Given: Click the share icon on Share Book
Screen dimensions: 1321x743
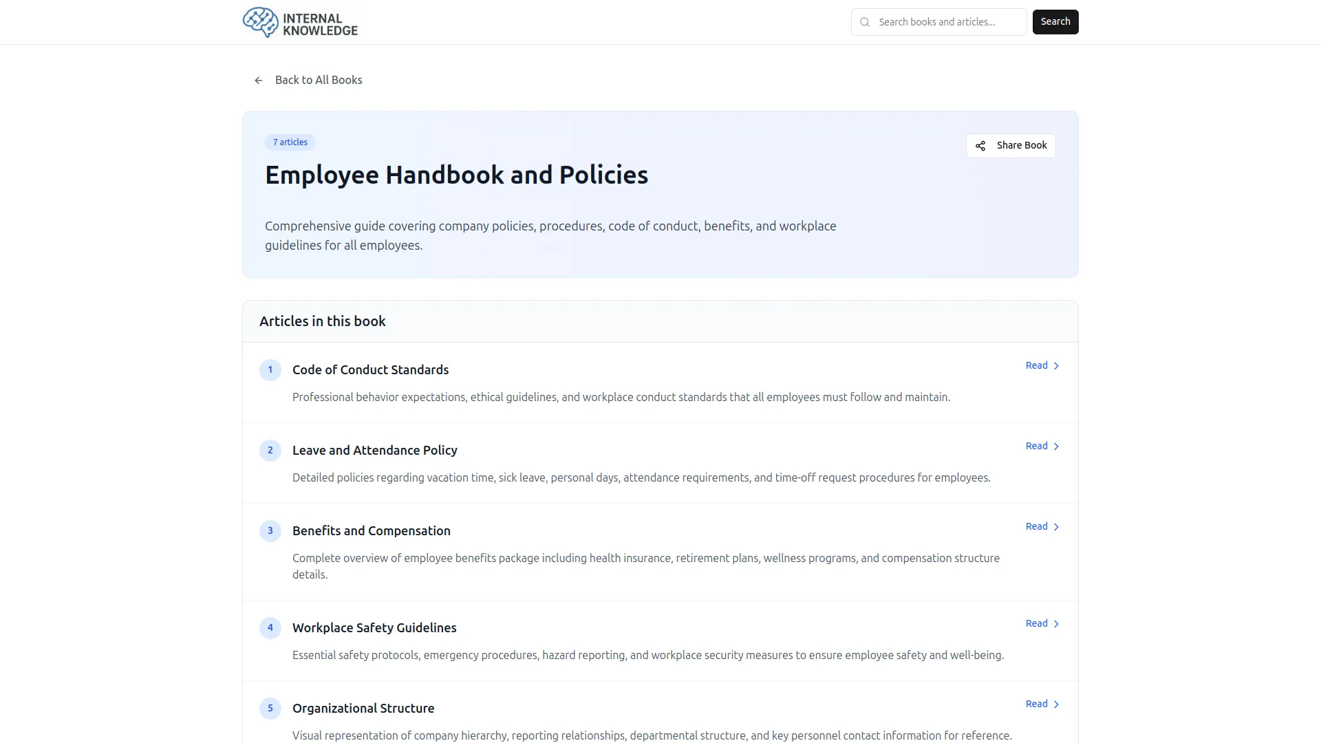Looking at the screenshot, I should pos(980,146).
